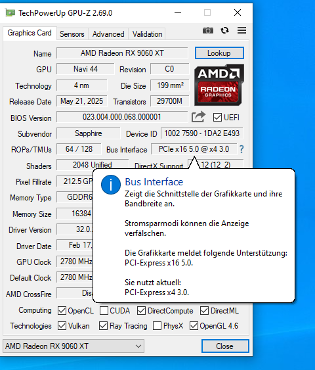
Task: Click the Lookup button
Action: pyautogui.click(x=219, y=53)
